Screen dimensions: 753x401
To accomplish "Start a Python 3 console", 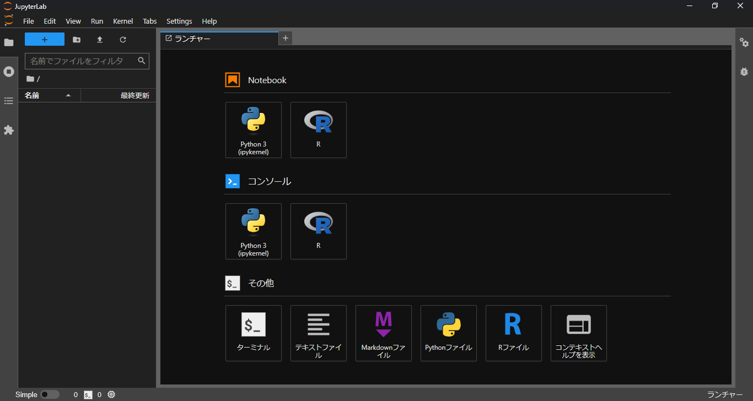I will (254, 231).
